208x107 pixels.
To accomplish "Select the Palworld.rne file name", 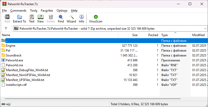I will tap(14, 65).
